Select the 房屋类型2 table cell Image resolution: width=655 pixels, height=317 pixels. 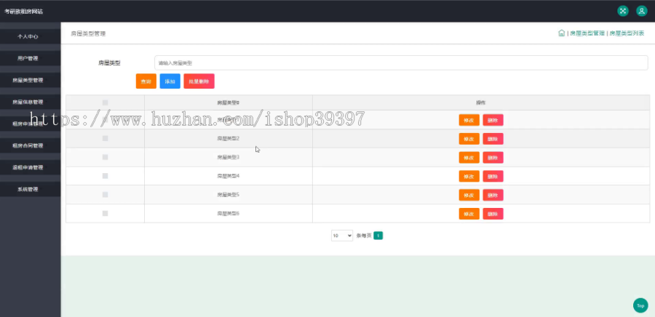(228, 138)
